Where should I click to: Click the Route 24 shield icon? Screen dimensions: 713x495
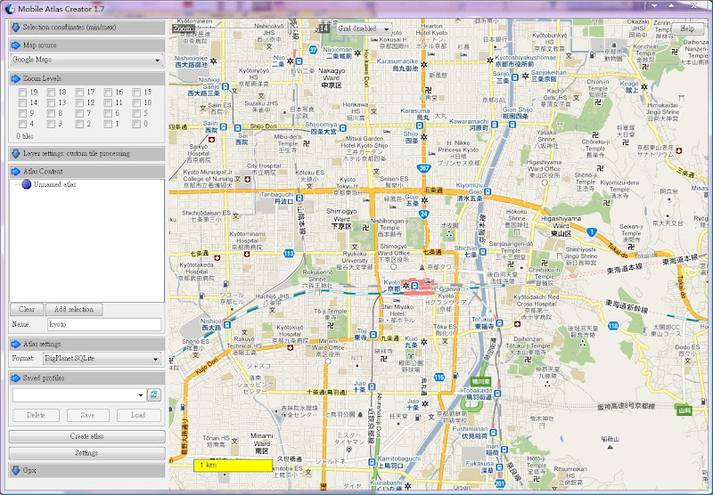(x=424, y=214)
